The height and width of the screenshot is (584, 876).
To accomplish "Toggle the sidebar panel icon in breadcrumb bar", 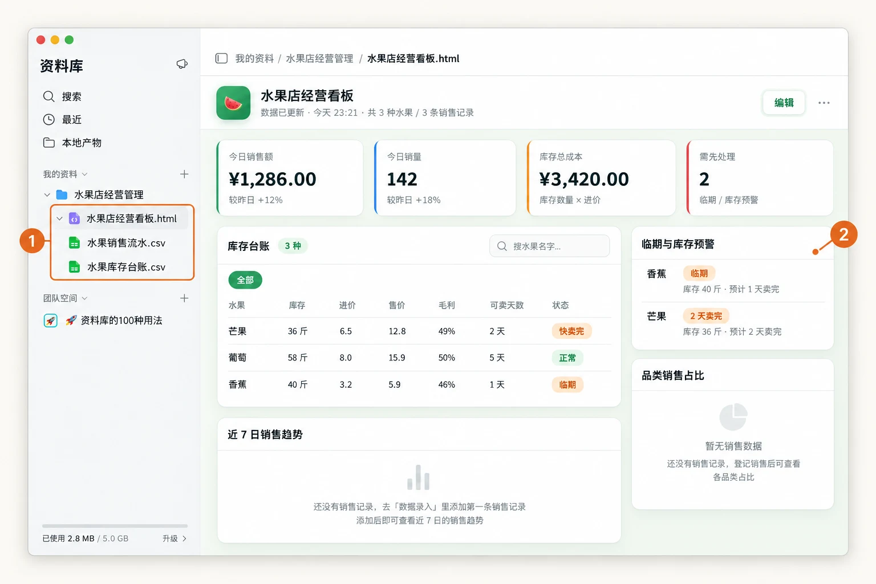I will pos(221,58).
